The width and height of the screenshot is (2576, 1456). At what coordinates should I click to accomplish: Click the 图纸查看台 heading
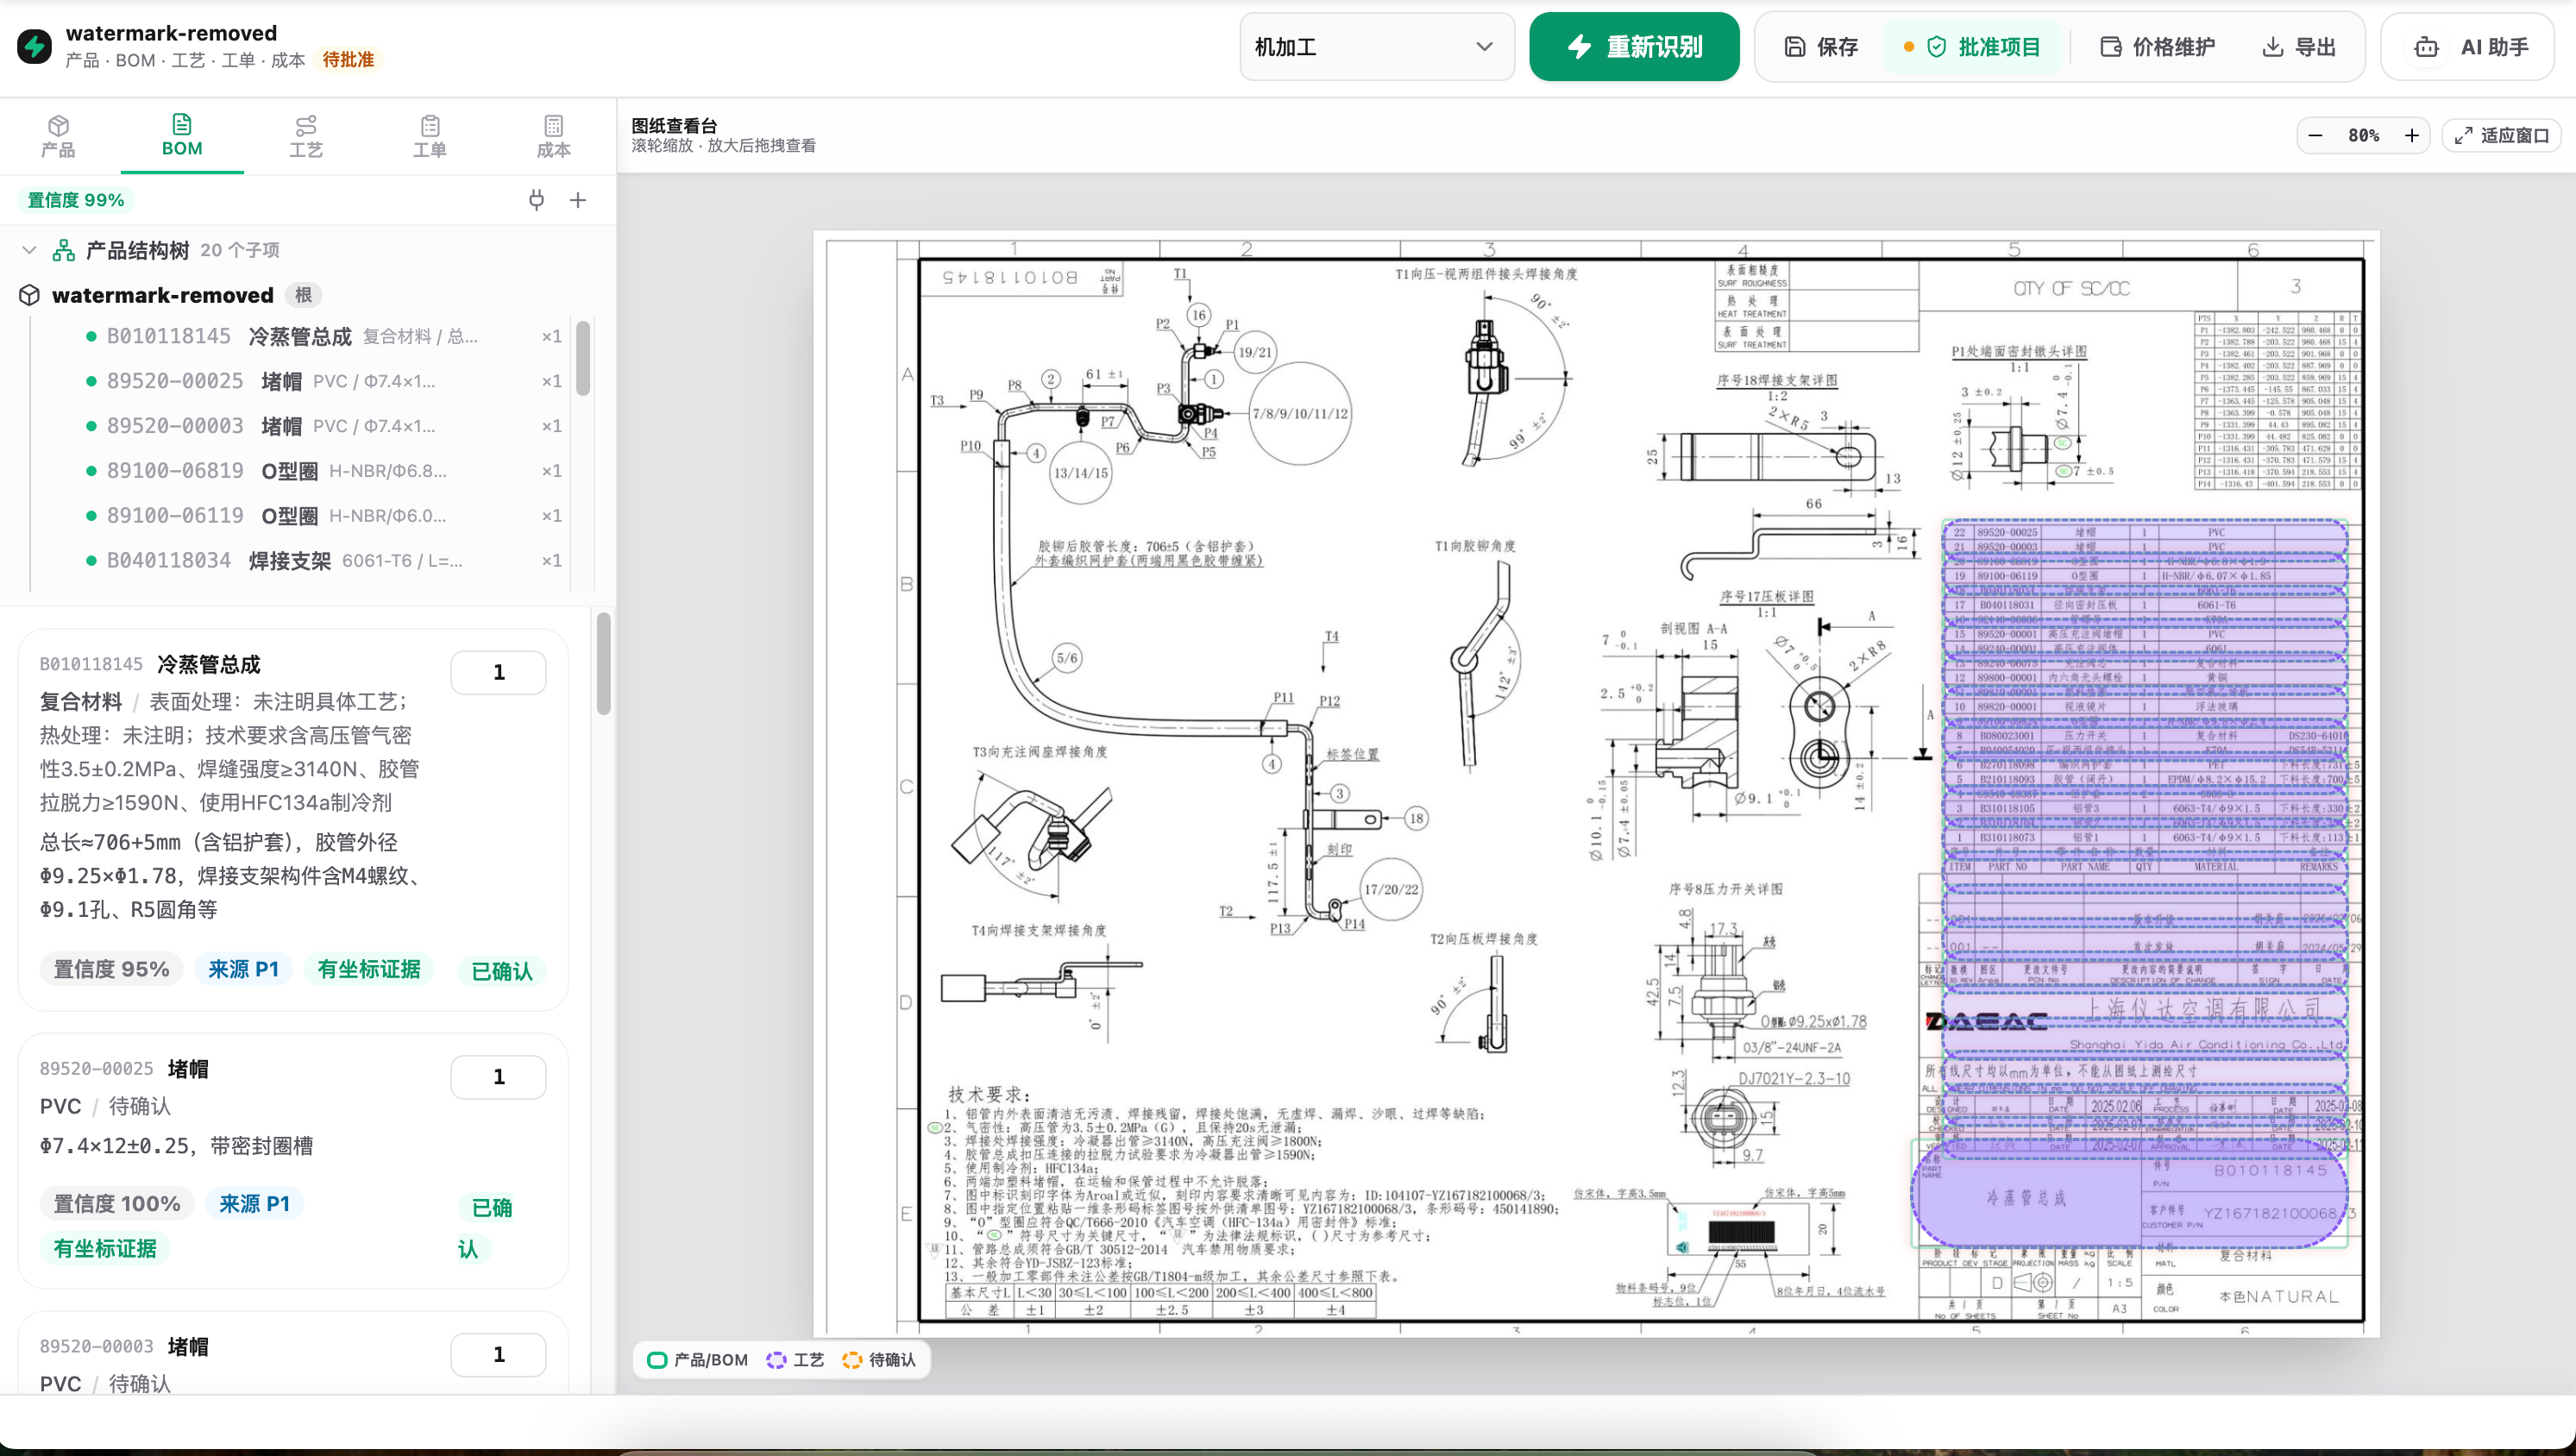pos(675,126)
